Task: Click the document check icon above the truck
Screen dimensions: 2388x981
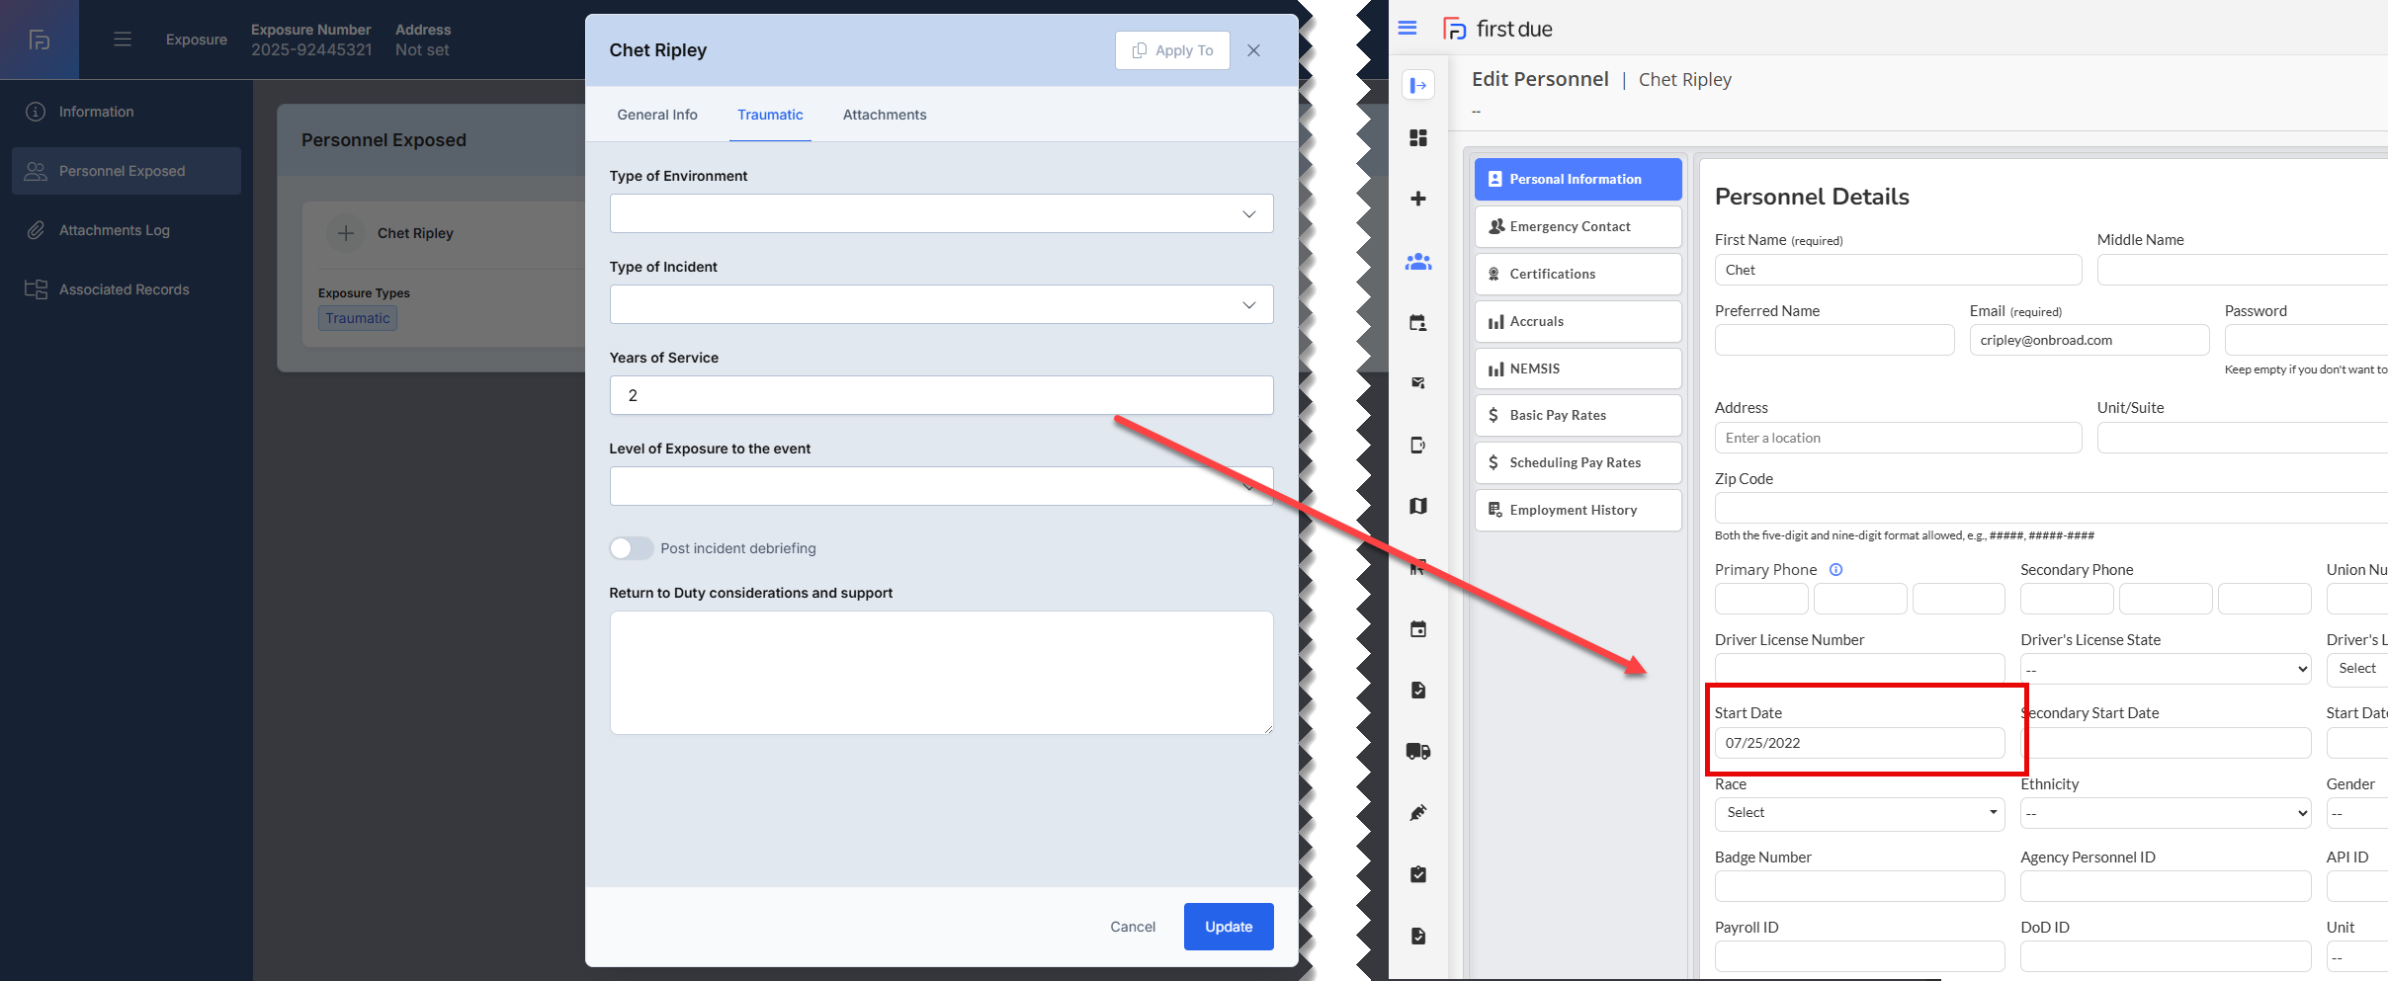Action: point(1418,690)
